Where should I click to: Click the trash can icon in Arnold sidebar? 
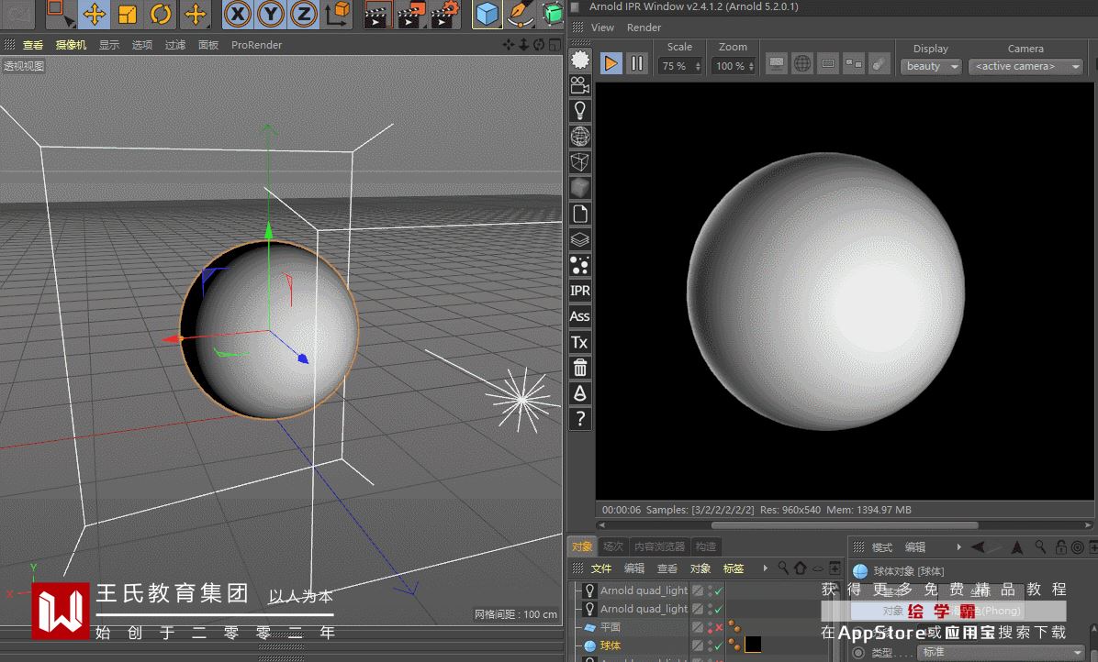point(579,368)
